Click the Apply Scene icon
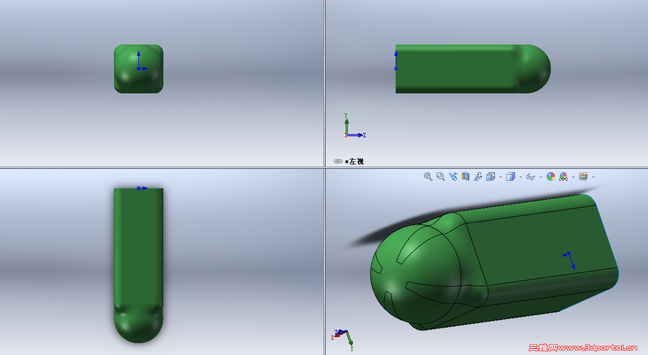Image resolution: width=648 pixels, height=355 pixels. [x=563, y=176]
